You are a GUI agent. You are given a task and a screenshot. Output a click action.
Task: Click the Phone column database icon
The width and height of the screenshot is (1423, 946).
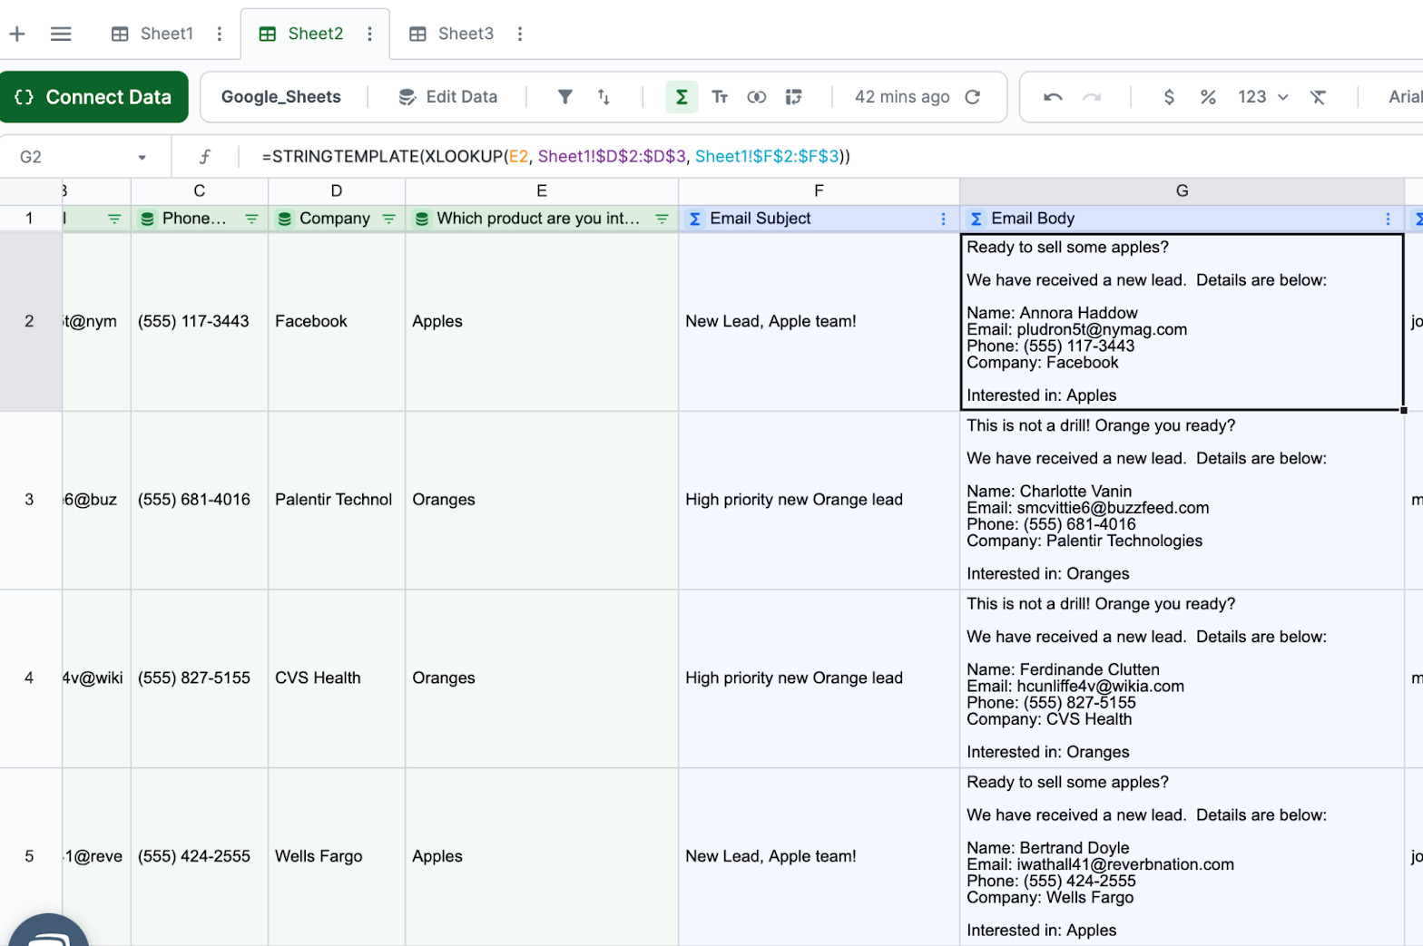tap(147, 219)
